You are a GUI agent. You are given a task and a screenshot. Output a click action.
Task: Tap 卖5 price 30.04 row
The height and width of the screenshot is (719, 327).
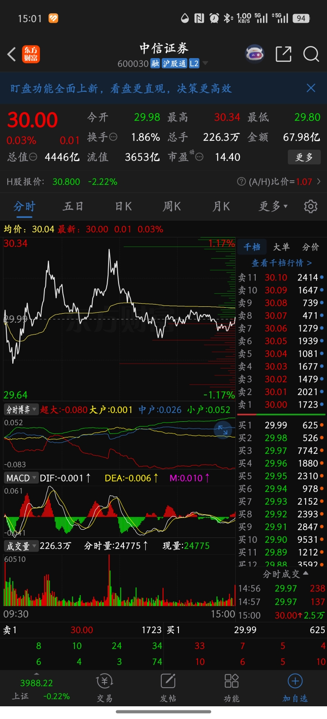click(282, 354)
